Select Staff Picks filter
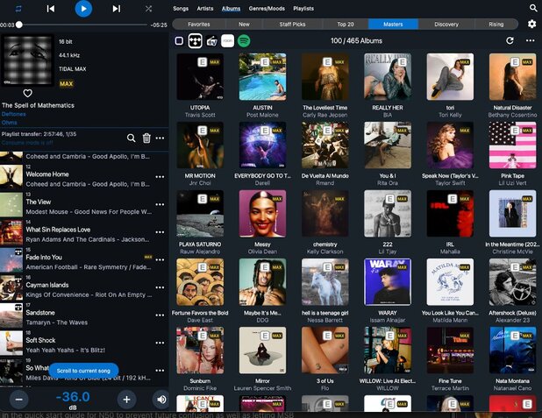 pos(292,25)
